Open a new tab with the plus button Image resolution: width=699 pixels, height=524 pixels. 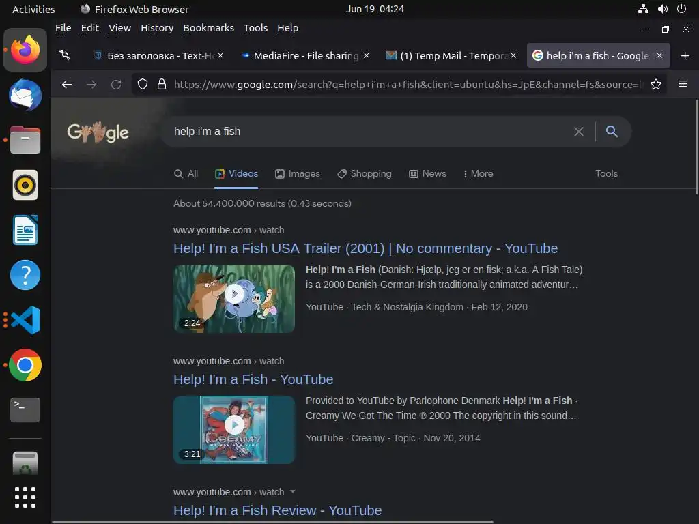click(x=685, y=56)
